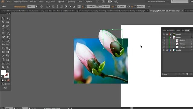
Task: Select the Gradient tool
Action: tap(8, 52)
